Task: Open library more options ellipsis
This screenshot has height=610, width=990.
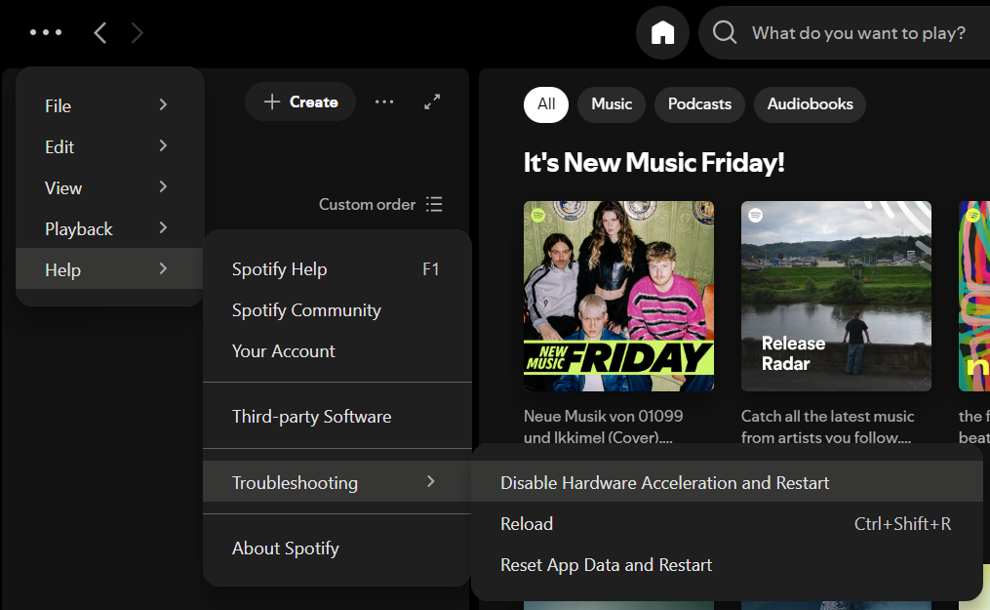Action: coord(384,102)
